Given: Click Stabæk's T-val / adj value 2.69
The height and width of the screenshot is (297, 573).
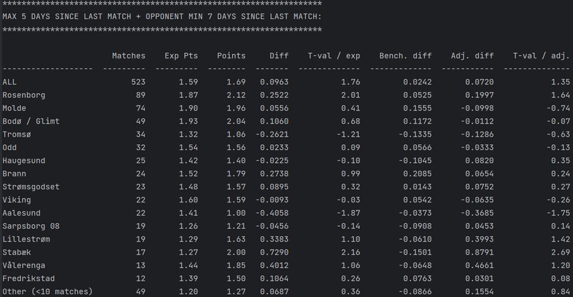Looking at the screenshot, I should tap(561, 253).
